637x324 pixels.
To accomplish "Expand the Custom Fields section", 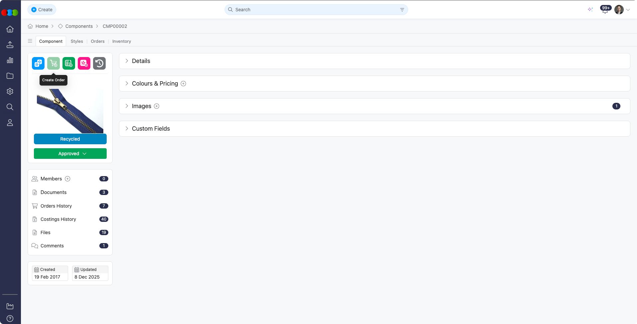I will pos(151,128).
